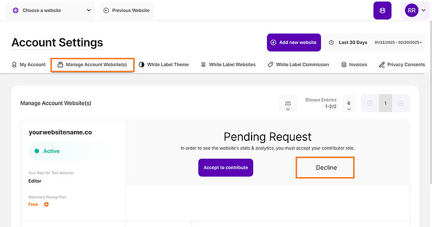Viewport: 432px width, 227px height.
Task: Select the Invoices tab
Action: (354, 64)
